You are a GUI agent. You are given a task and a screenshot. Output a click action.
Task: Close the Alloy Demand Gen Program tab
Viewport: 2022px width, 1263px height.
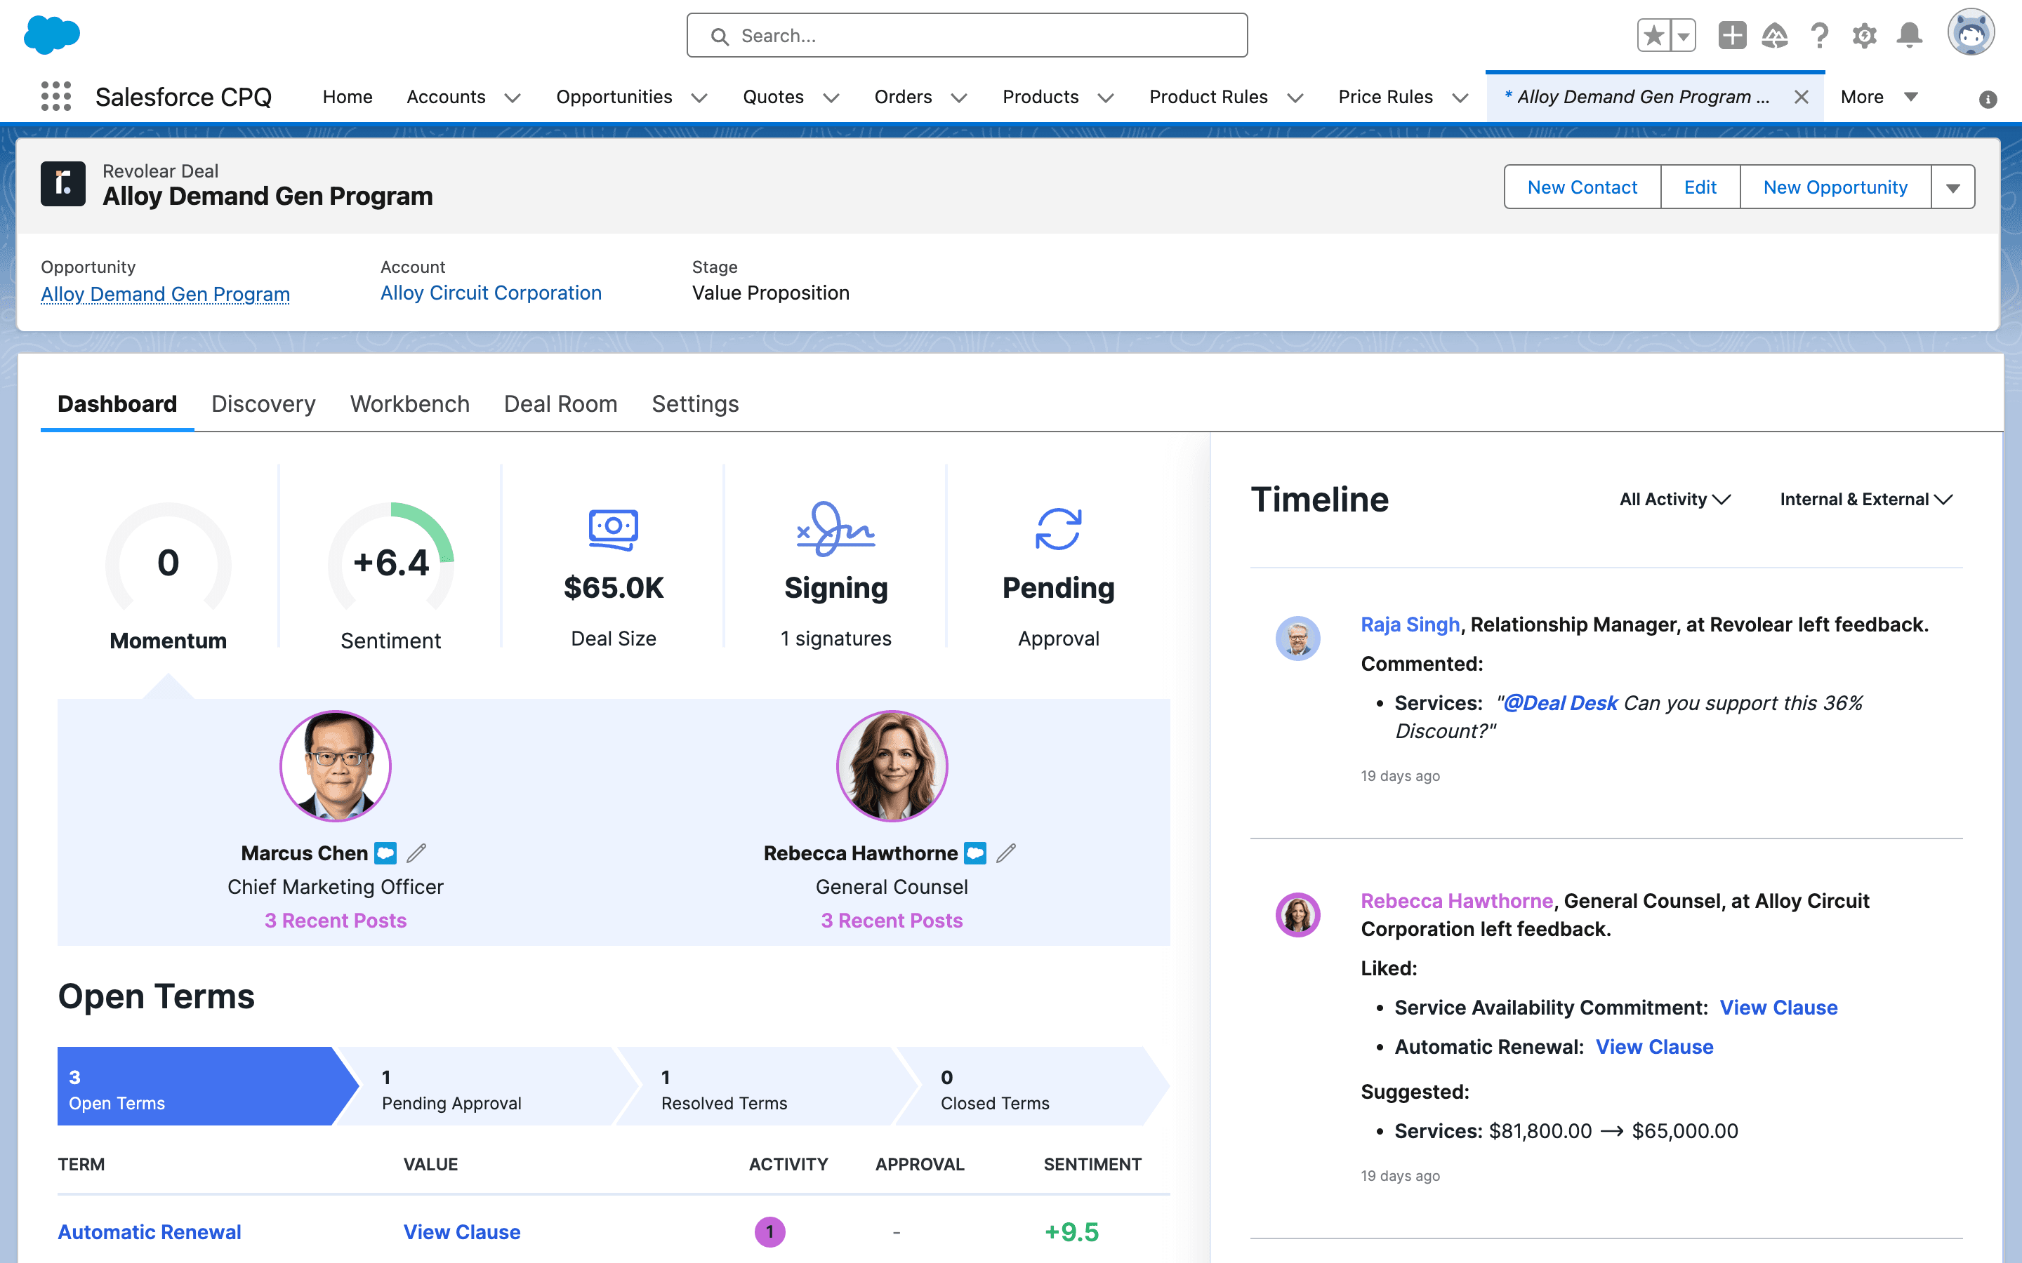pos(1802,97)
